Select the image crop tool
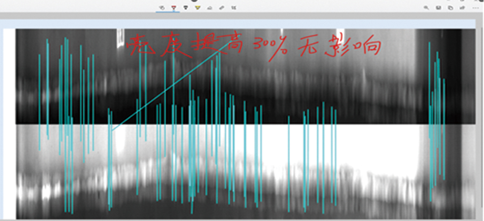This screenshot has height=221, width=484. 234,8
